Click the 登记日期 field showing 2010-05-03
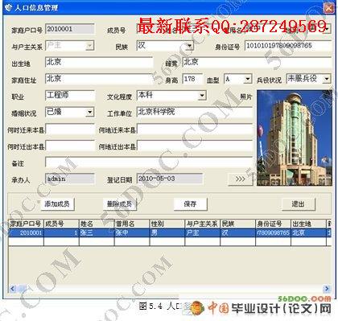The image size is (338, 321). point(170,179)
